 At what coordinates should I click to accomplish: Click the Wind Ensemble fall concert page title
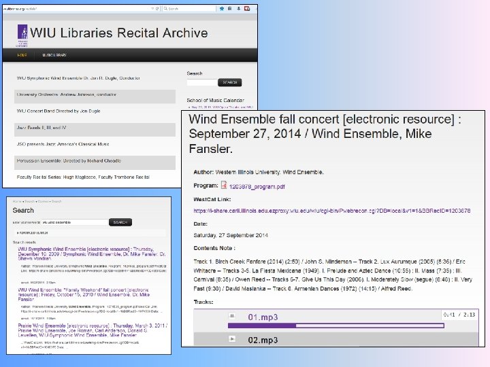coord(325,134)
